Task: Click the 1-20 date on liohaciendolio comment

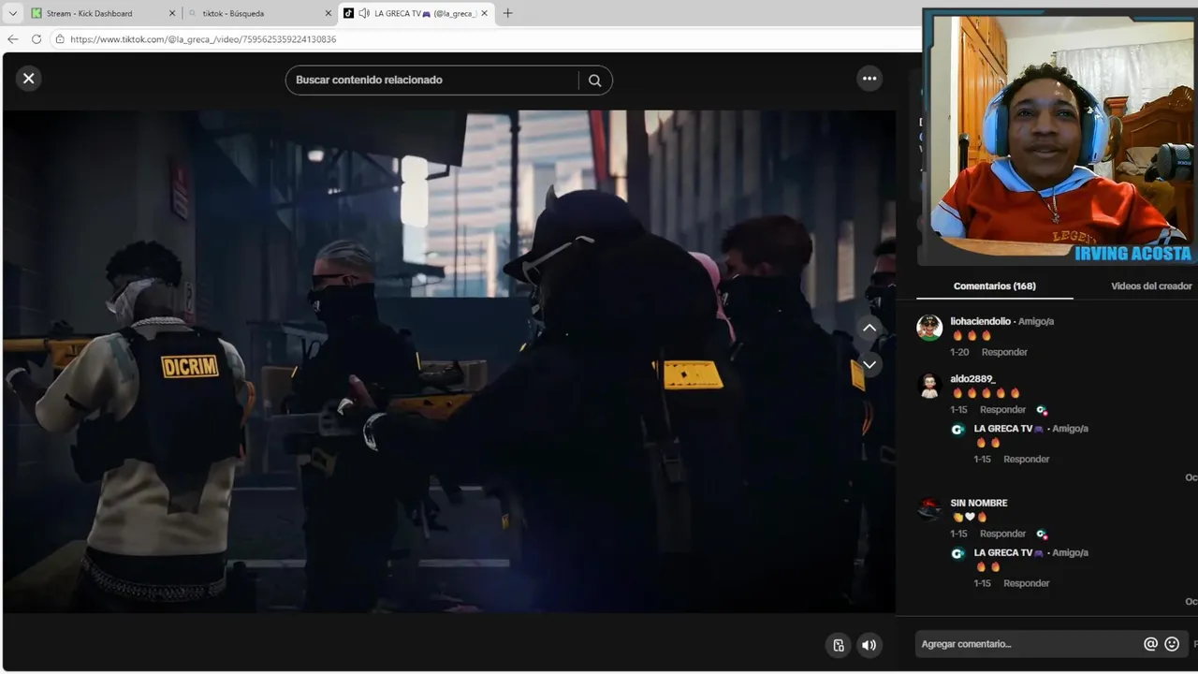Action: pos(959,352)
